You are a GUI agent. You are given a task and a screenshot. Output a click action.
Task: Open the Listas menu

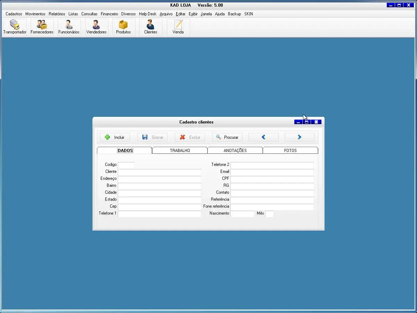tap(73, 14)
